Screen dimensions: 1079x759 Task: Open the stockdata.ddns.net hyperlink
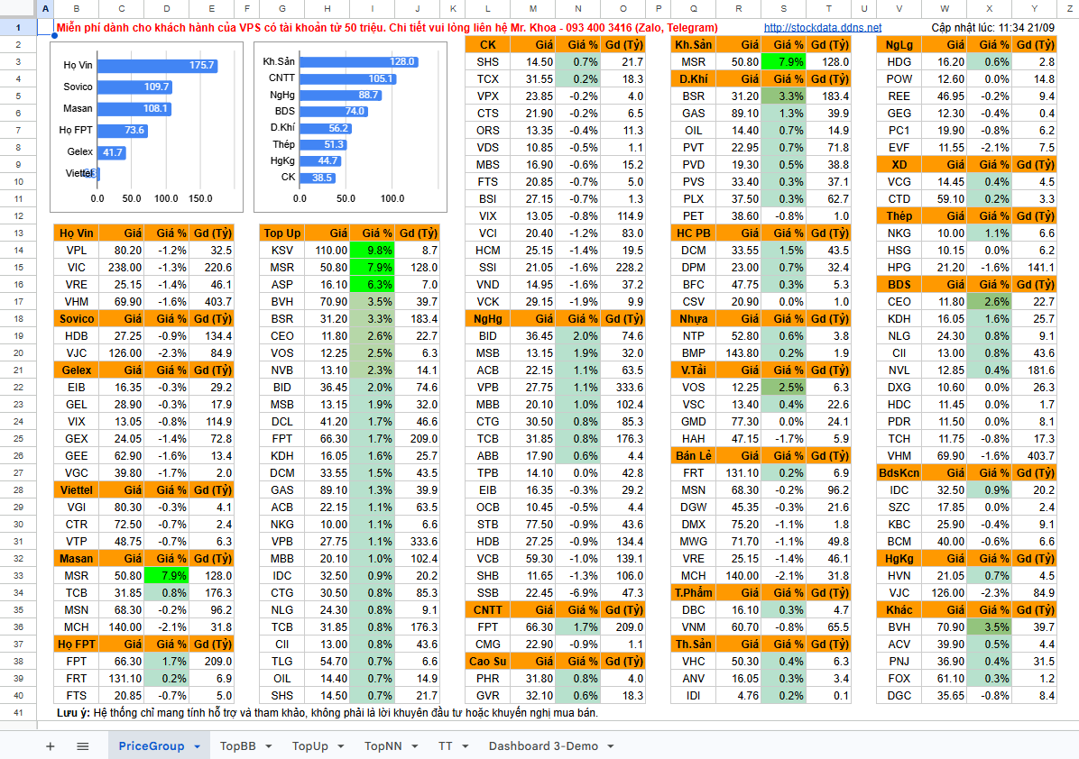pos(822,28)
